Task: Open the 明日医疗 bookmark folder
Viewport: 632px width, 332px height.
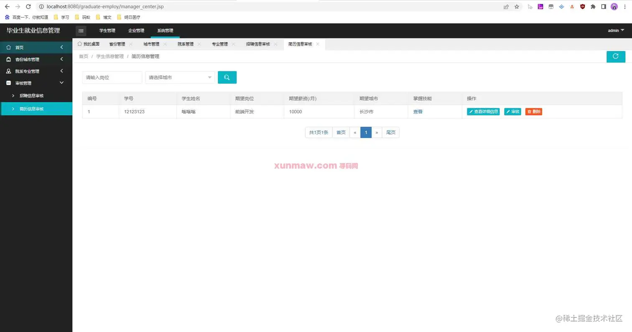Action: tap(128, 18)
